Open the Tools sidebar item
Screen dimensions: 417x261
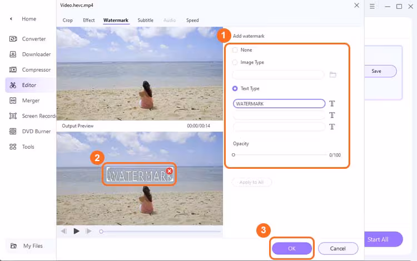[22, 147]
